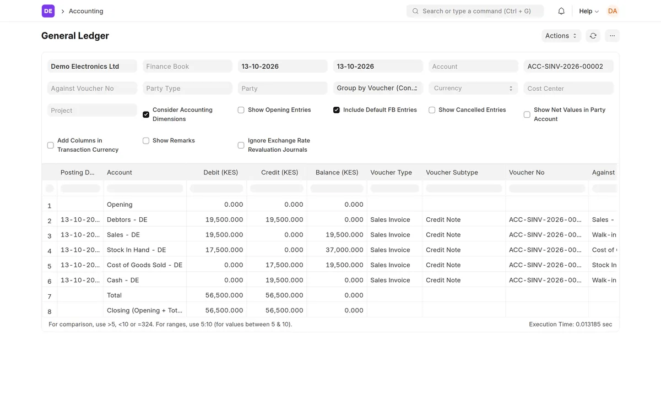The width and height of the screenshot is (661, 396).
Task: Click the Finance Book field
Action: (x=187, y=66)
